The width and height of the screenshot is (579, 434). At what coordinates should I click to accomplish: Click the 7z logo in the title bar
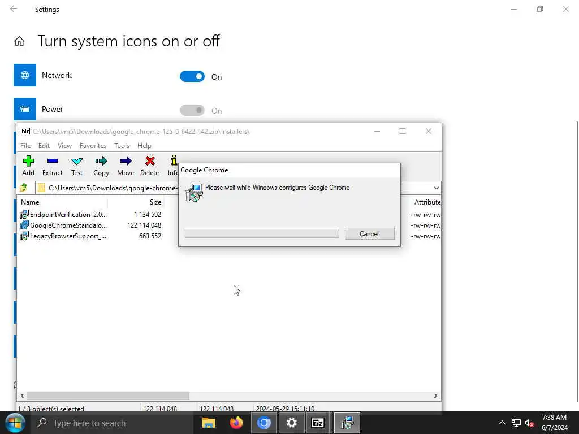[25, 131]
